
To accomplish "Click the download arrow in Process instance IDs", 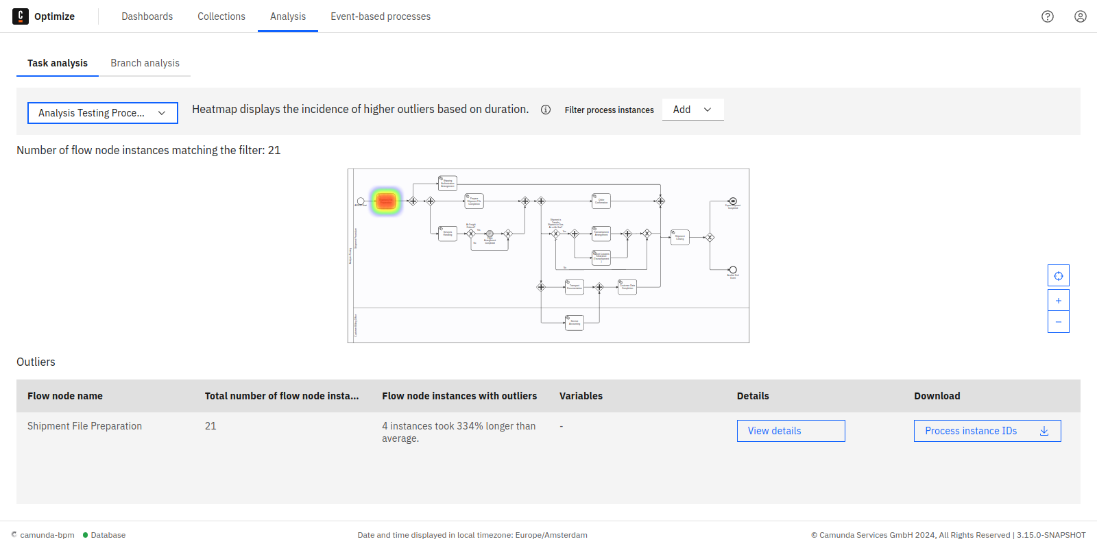I will point(1044,431).
